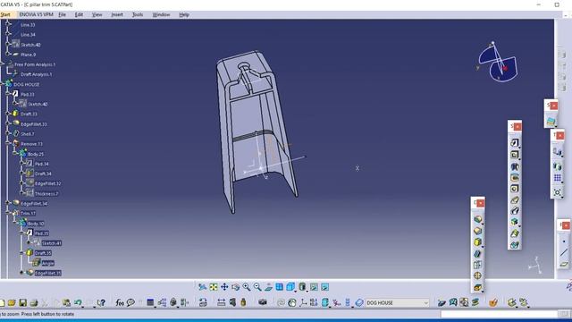This screenshot has height=322, width=572.
Task: Select the Slot tool
Action: click(515, 211)
